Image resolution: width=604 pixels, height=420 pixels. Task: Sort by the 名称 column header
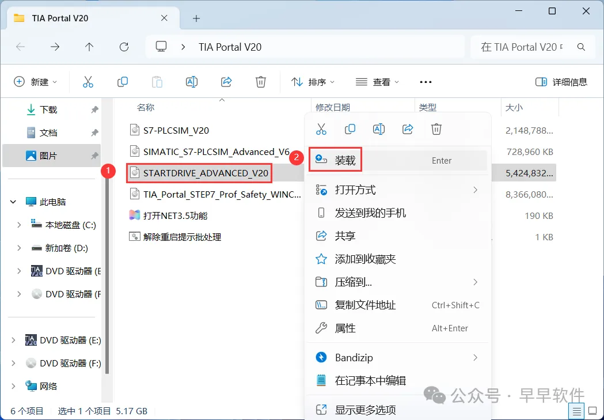point(146,108)
